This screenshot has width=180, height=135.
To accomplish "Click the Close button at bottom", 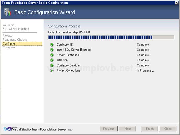I will click(x=168, y=129).
